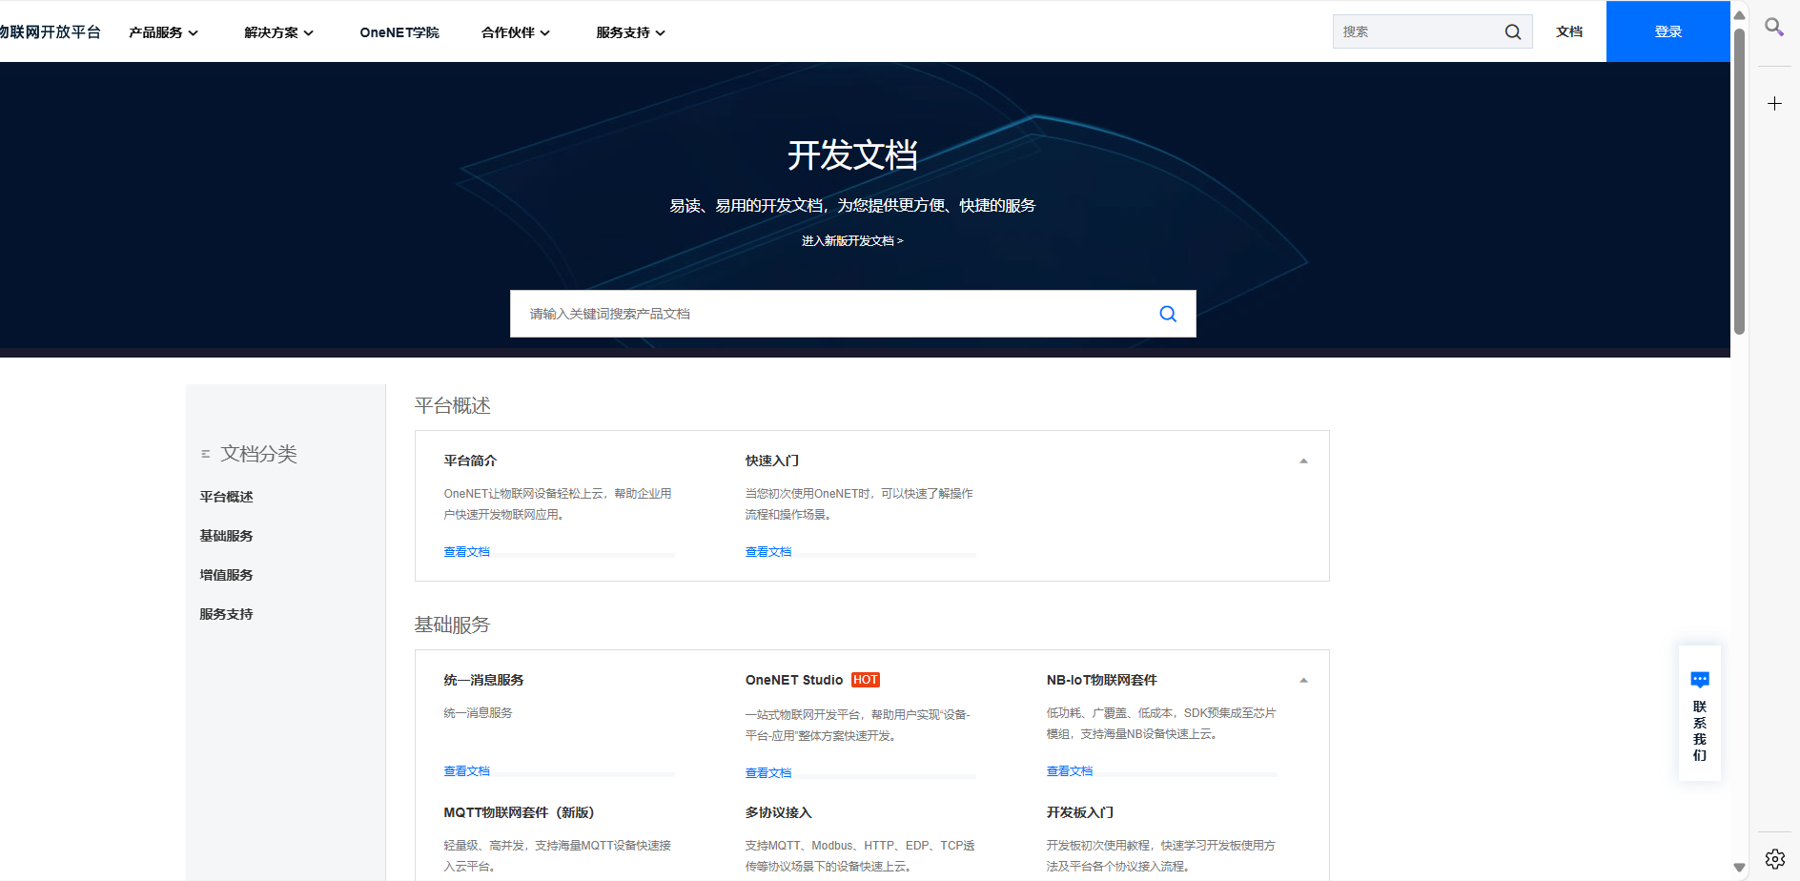Open settings via gear icon at bottom right
The height and width of the screenshot is (881, 1800).
pyautogui.click(x=1775, y=858)
